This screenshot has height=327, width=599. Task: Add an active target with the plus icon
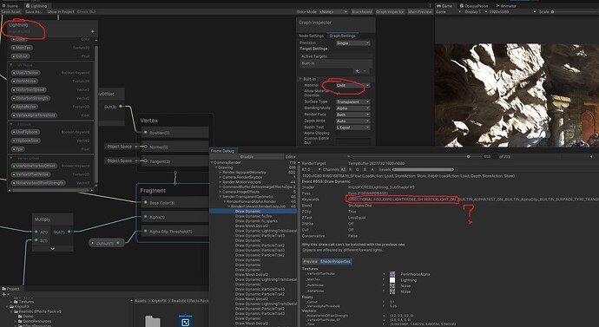coord(358,71)
